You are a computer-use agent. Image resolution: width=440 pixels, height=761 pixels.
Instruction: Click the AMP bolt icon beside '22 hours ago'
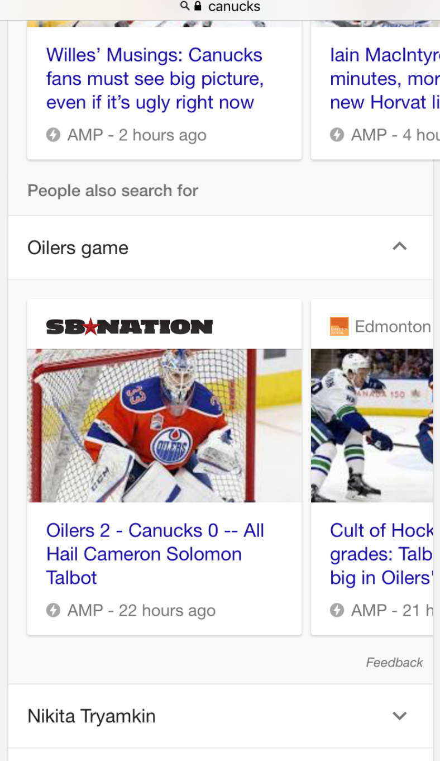[53, 610]
